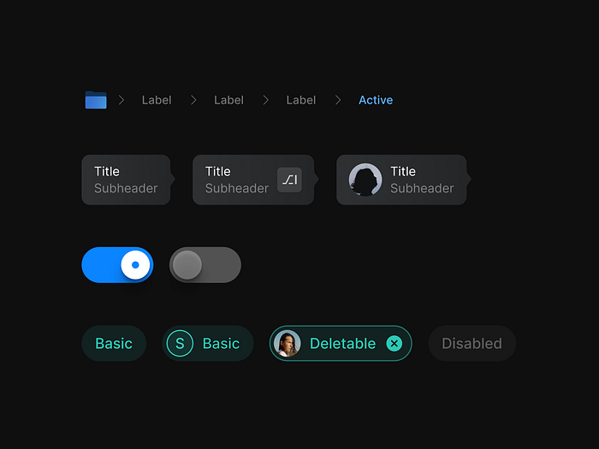Click the circled S icon on the Basic chip
599x449 pixels.
[180, 344]
